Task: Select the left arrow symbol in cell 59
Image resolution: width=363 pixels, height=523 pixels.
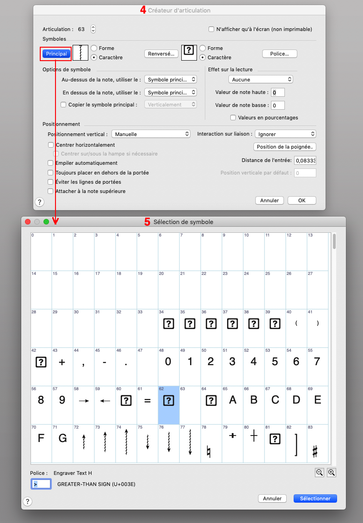Action: (105, 401)
